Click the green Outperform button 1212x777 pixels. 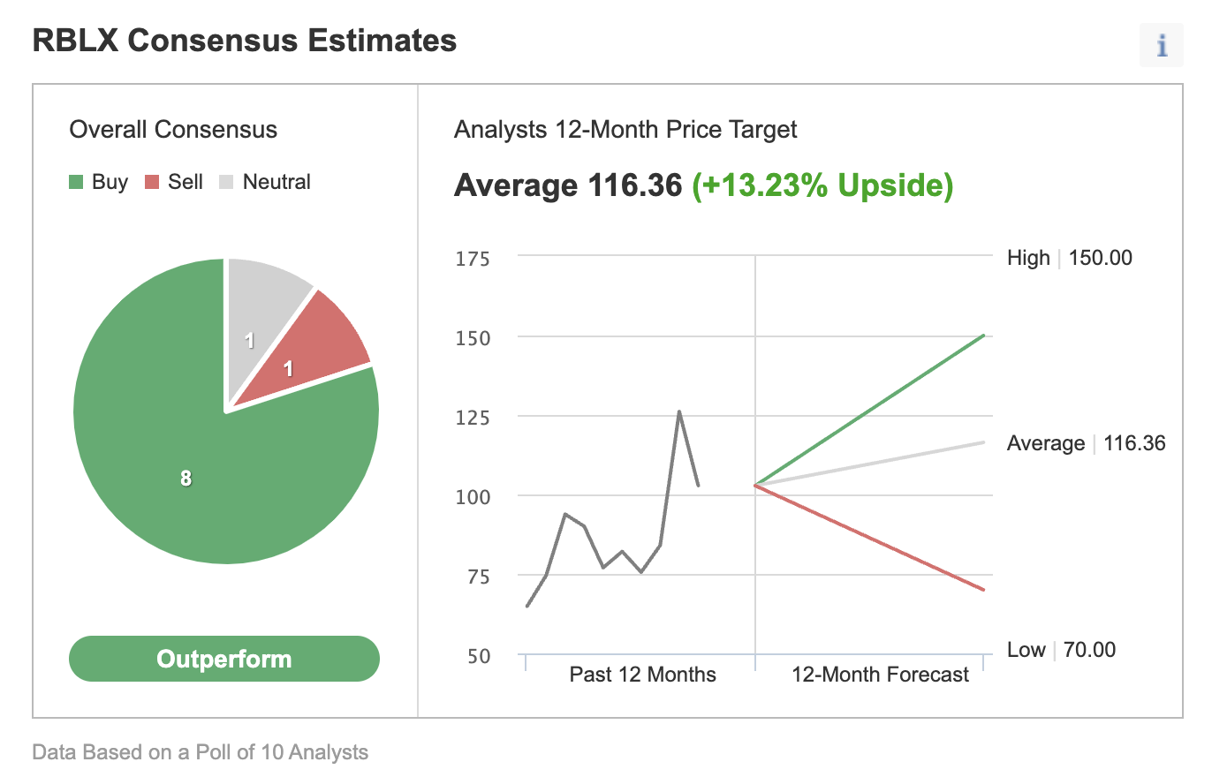(x=224, y=659)
